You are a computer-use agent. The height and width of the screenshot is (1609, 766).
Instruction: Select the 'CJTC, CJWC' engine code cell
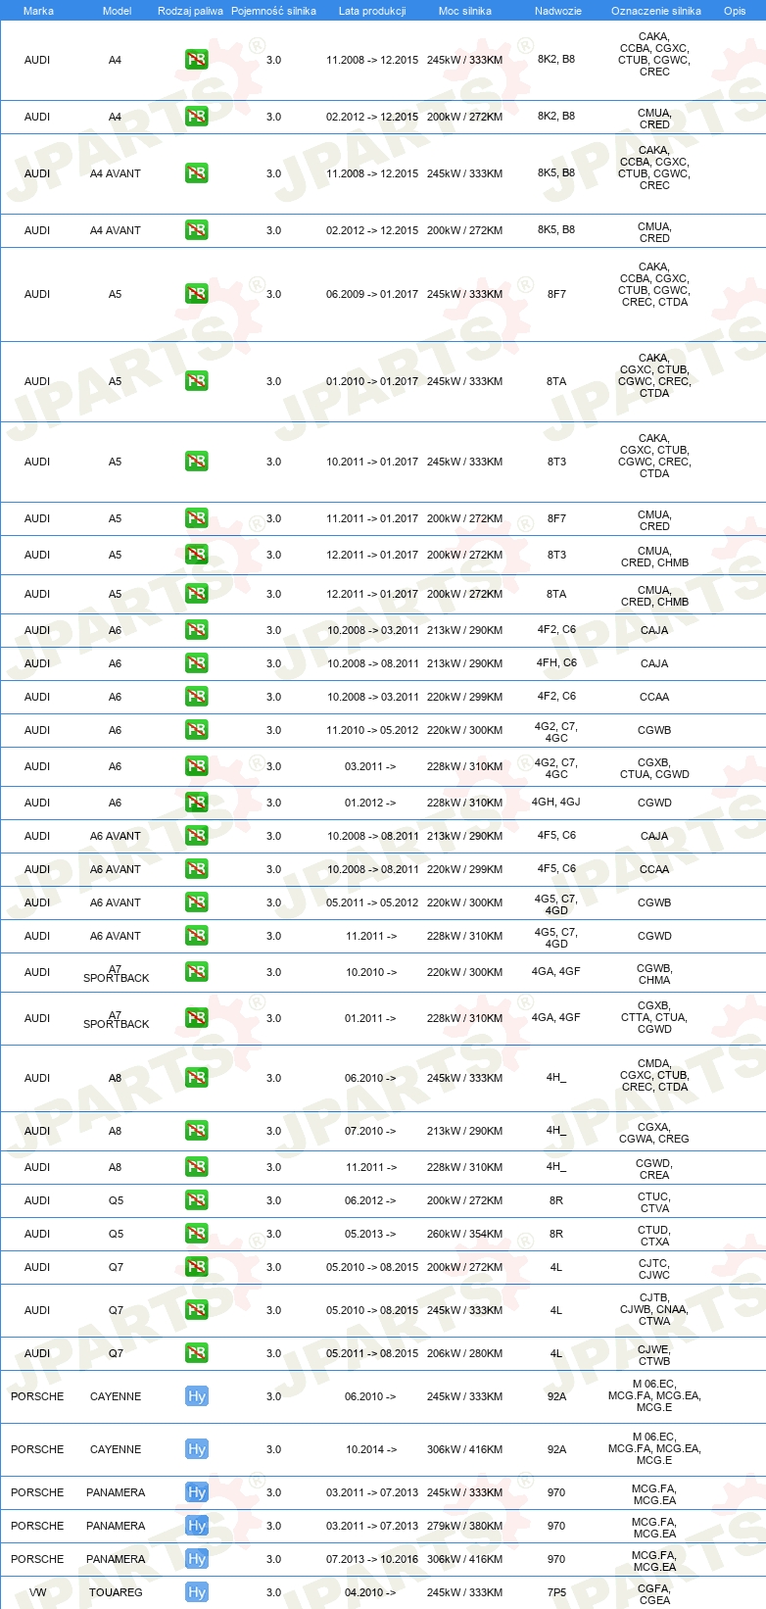coord(654,1269)
